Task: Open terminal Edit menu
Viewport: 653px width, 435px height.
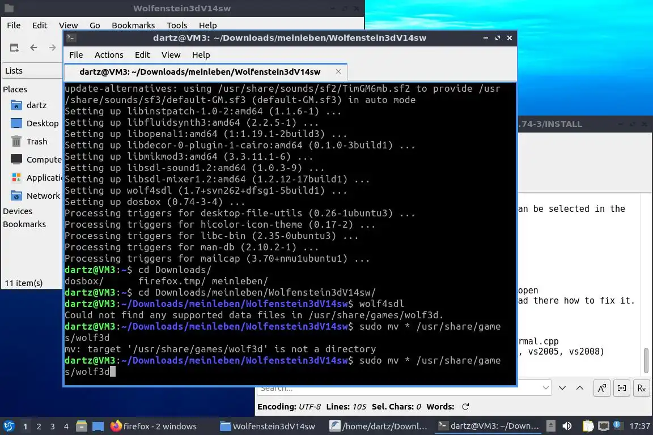Action: 142,55
